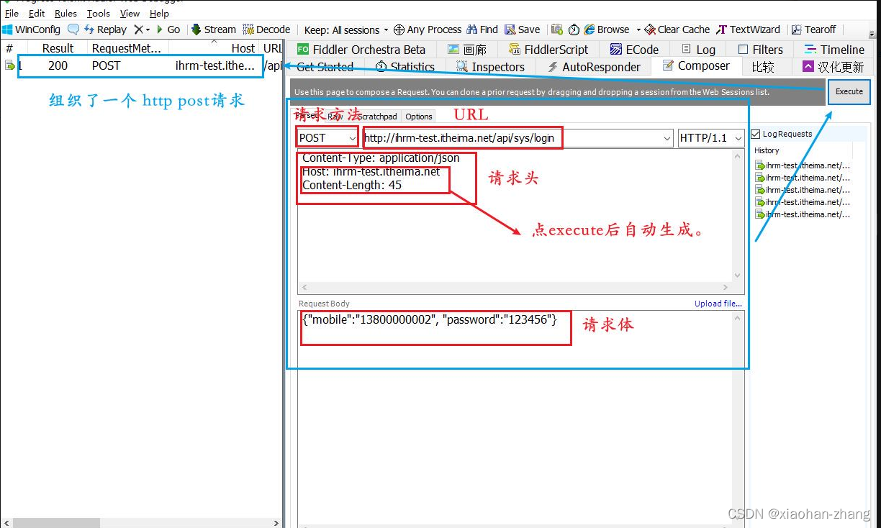Image resolution: width=881 pixels, height=528 pixels.
Task: Select the 200 POST session row
Action: click(141, 65)
